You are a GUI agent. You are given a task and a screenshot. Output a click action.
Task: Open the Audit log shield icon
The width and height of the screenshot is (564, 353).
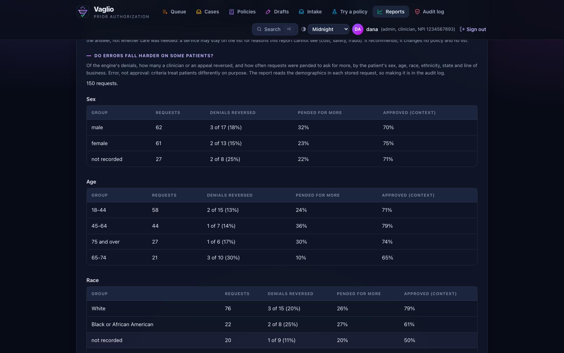click(x=417, y=12)
